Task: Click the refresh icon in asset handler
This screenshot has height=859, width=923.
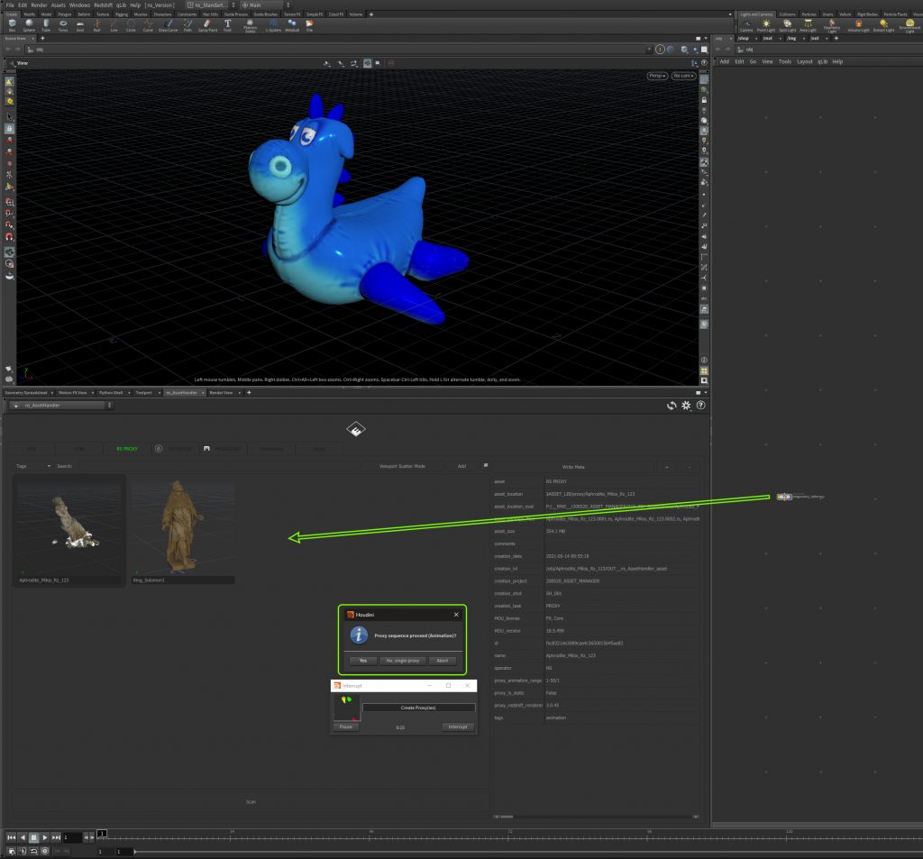Action: tap(672, 406)
